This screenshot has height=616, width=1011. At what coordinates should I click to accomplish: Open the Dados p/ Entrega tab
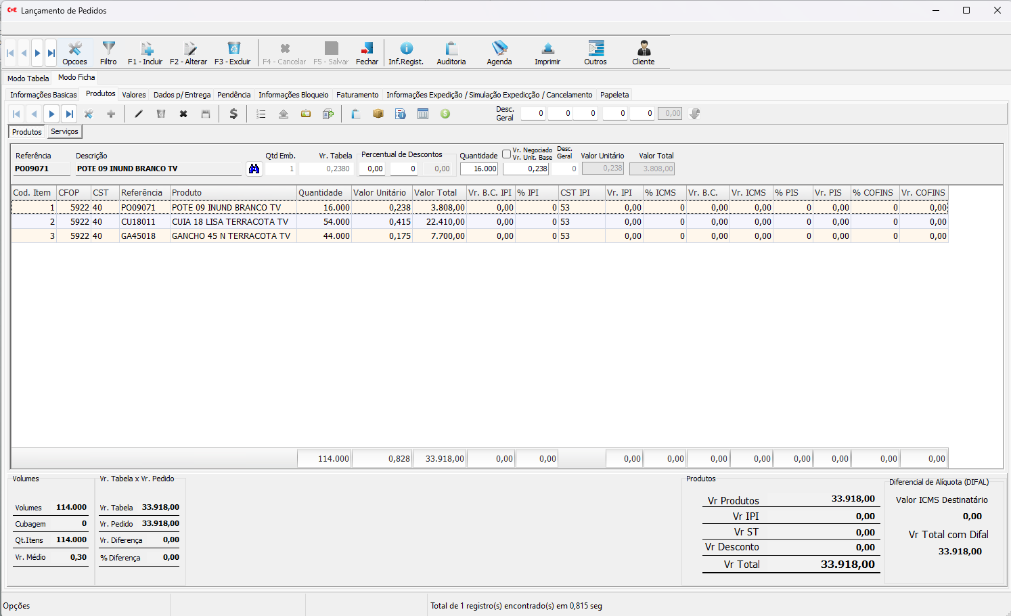click(x=181, y=95)
